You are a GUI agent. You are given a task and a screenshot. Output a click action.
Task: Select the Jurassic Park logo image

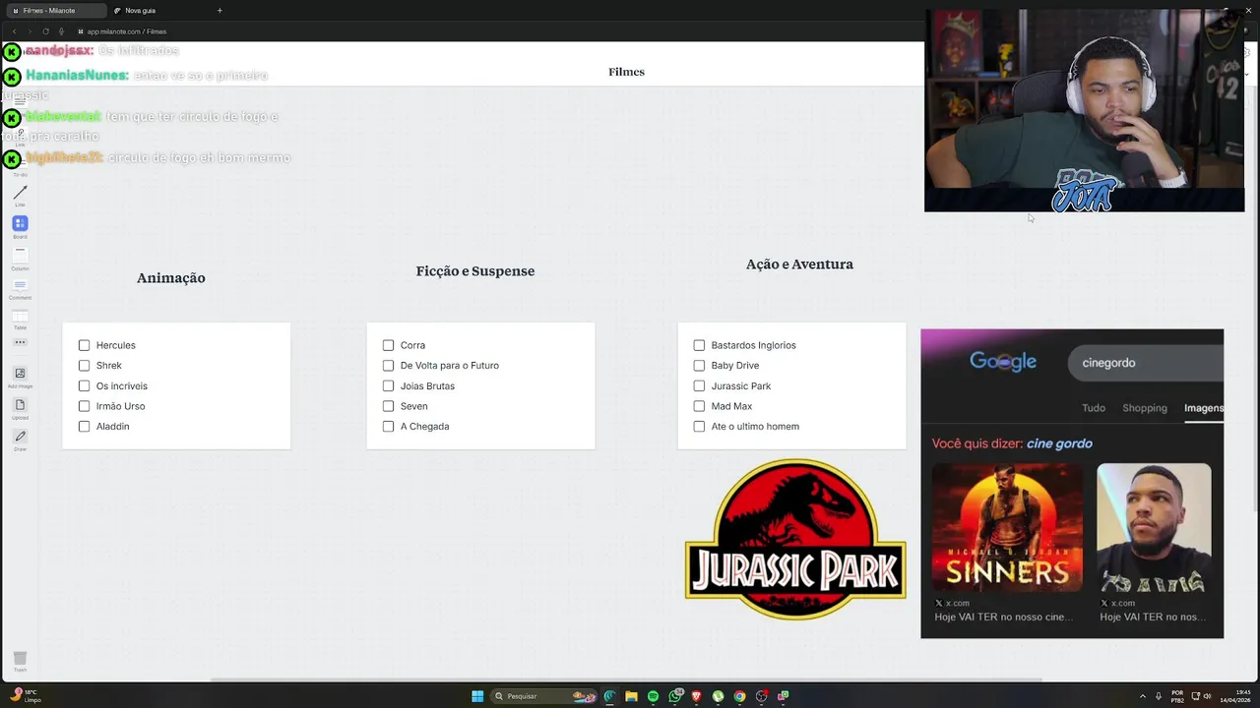(x=795, y=539)
